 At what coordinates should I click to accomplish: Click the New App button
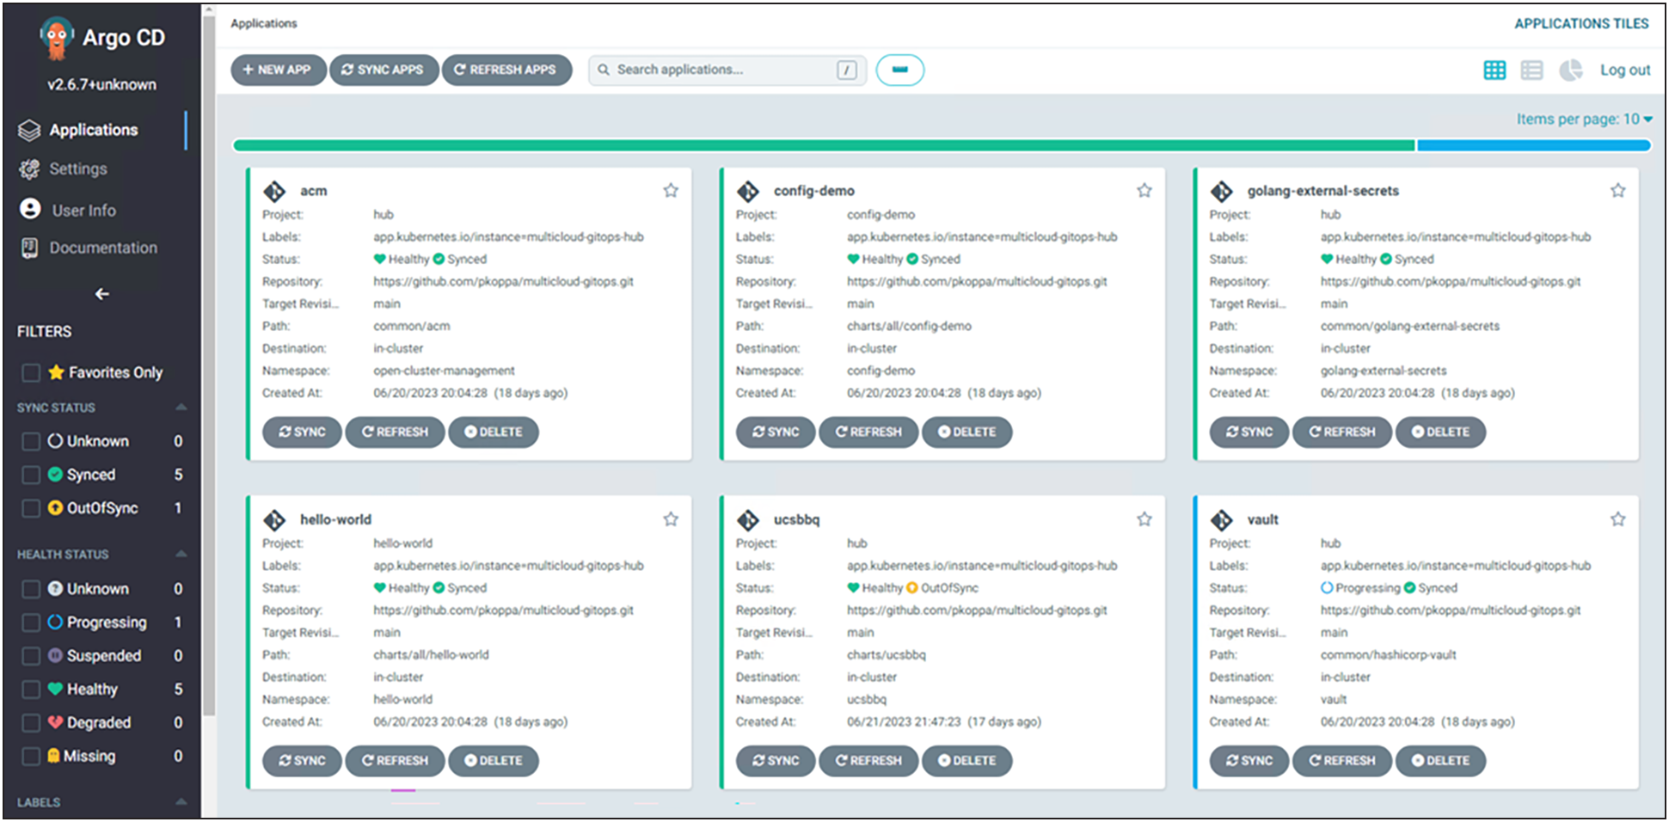coord(279,70)
